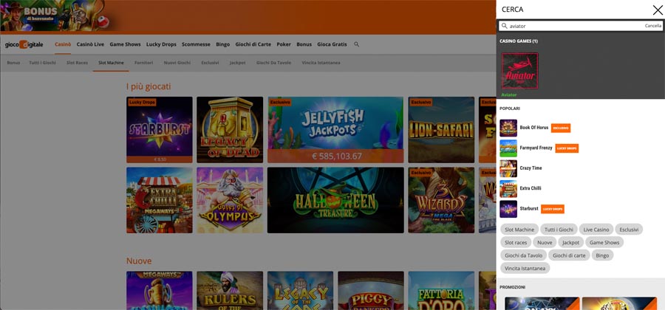This screenshot has width=665, height=310.
Task: Select the Tutti i Giochi category chip
Action: [x=559, y=230]
